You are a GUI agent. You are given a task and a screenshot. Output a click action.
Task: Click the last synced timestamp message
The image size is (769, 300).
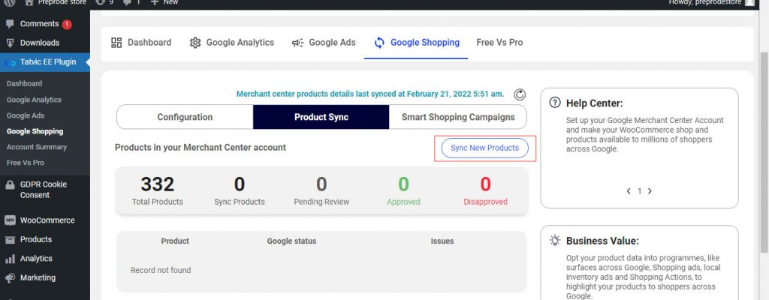pos(370,94)
